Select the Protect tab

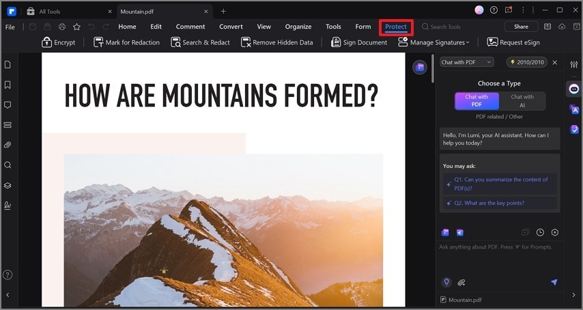pyautogui.click(x=396, y=27)
